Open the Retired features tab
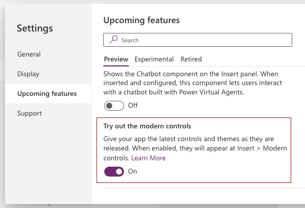Screen dimensions: 305x208 click(191, 59)
